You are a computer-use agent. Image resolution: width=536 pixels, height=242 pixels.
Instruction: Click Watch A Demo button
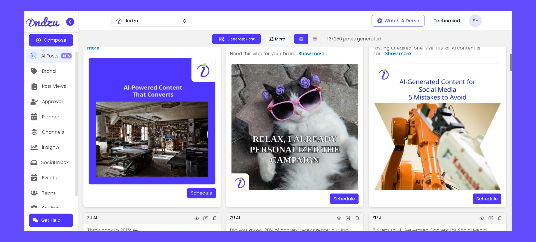pos(398,21)
